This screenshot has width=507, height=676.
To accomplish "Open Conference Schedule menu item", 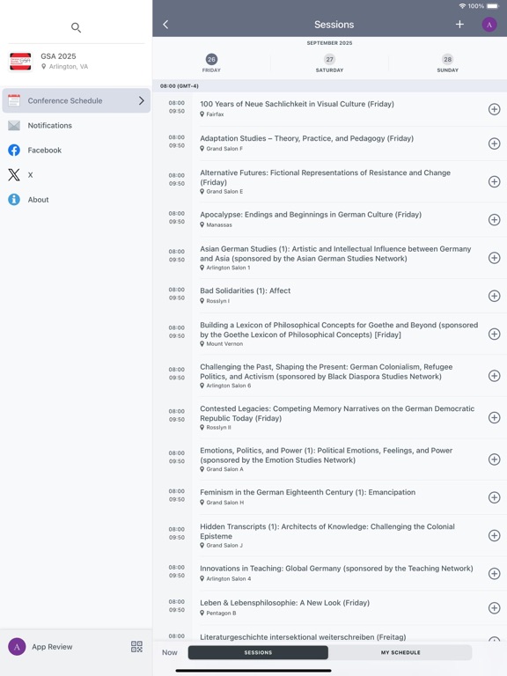I will pyautogui.click(x=77, y=100).
